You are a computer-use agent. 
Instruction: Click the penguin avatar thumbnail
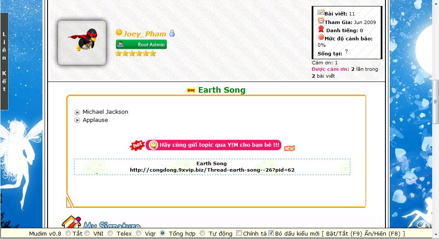[82, 42]
